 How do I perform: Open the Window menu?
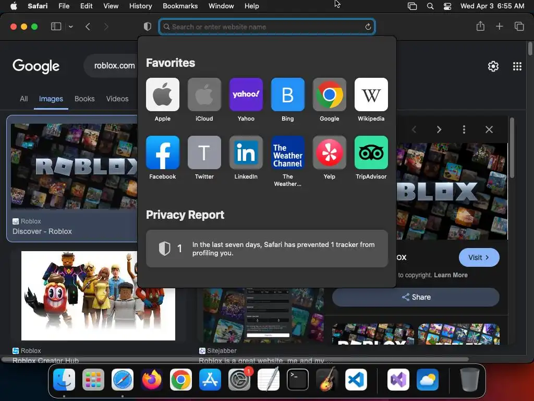point(221,6)
